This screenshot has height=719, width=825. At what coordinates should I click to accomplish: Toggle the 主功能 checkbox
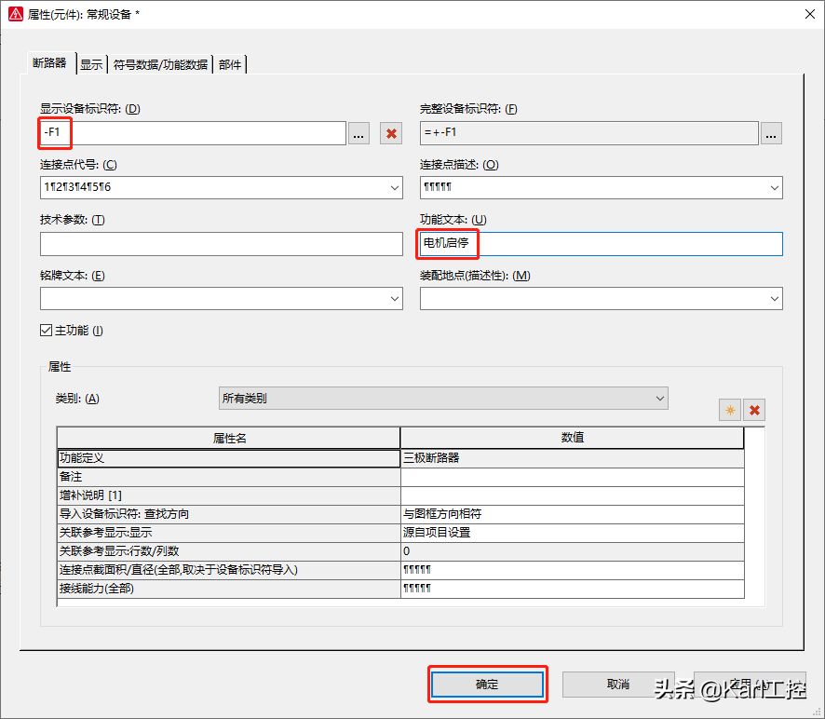coord(46,330)
